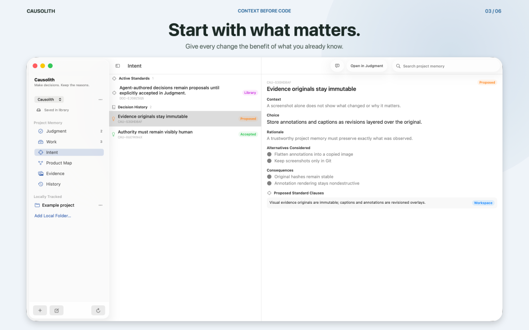Click the Active Standards target icon
This screenshot has width=529, height=330.
(114, 78)
